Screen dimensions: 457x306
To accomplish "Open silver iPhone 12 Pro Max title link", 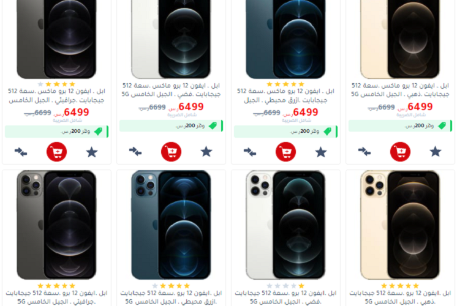I will click(171, 90).
